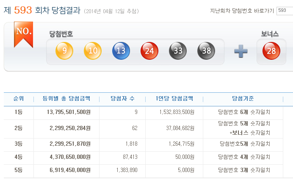Click the 제 593 회차 당첨결과 heading
The image size is (293, 183).
pos(42,10)
